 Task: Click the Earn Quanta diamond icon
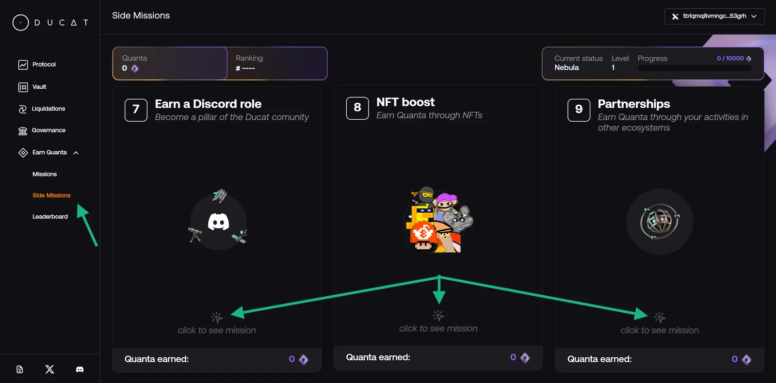click(x=23, y=153)
